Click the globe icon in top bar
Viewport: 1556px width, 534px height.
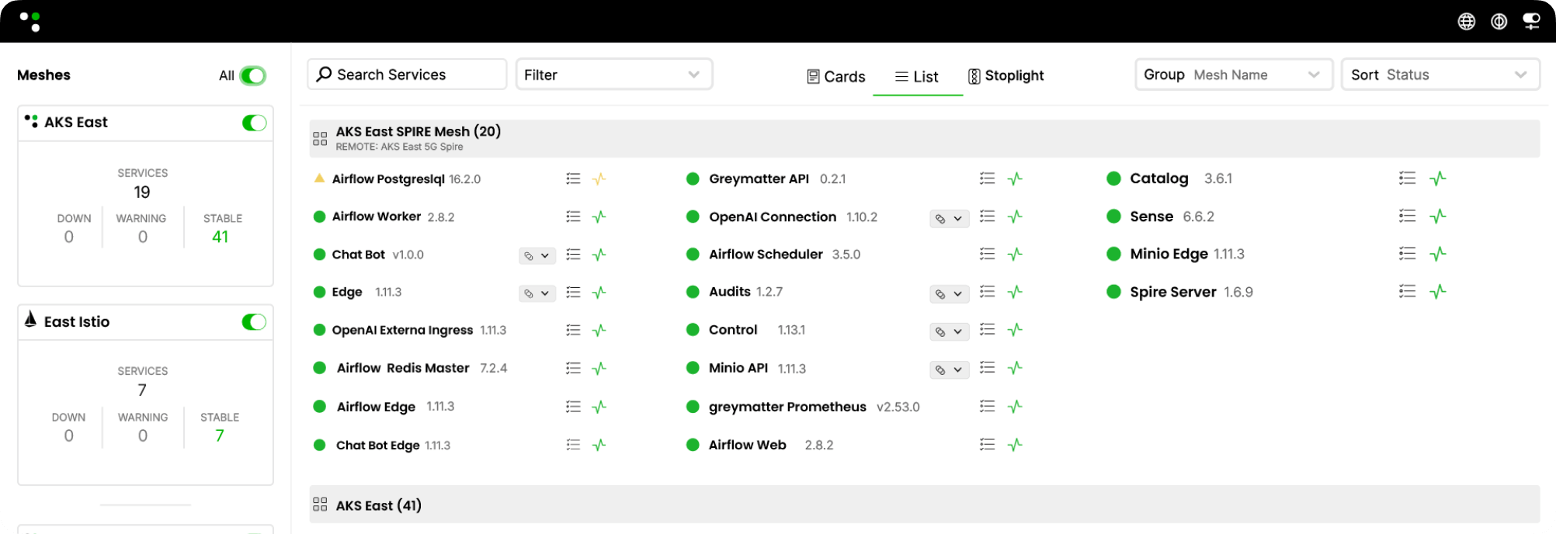[x=1466, y=22]
